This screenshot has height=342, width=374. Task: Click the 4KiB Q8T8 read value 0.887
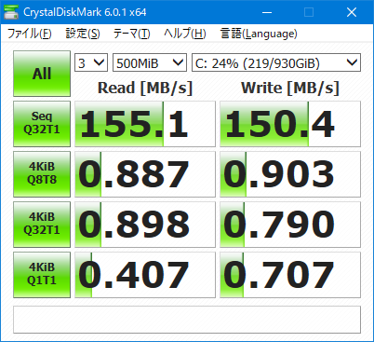[145, 174]
